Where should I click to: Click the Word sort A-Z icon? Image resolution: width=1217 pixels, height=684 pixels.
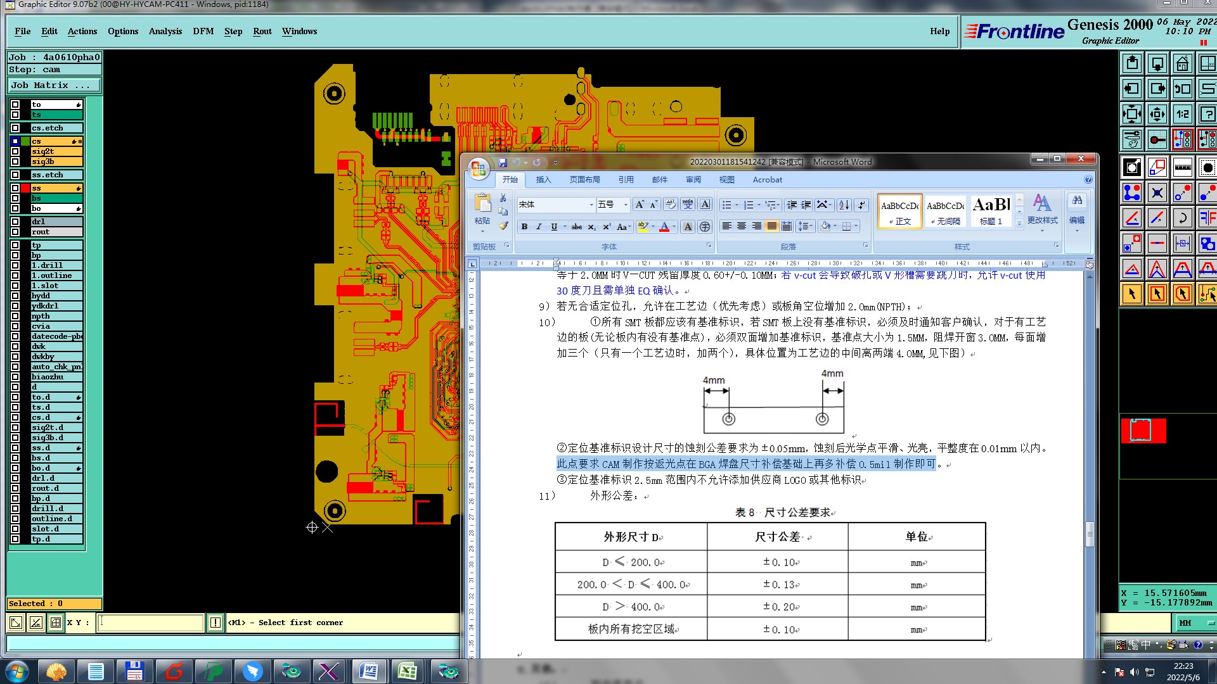[x=844, y=205]
